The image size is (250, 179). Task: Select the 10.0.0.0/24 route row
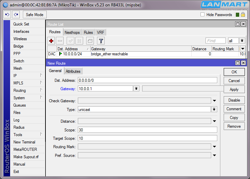click(x=146, y=54)
